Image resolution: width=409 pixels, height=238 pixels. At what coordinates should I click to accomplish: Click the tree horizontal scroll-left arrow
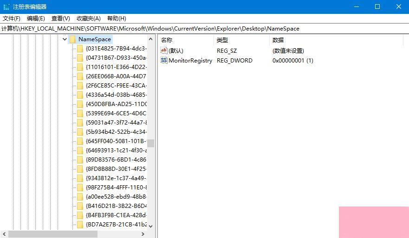[x=4, y=234]
